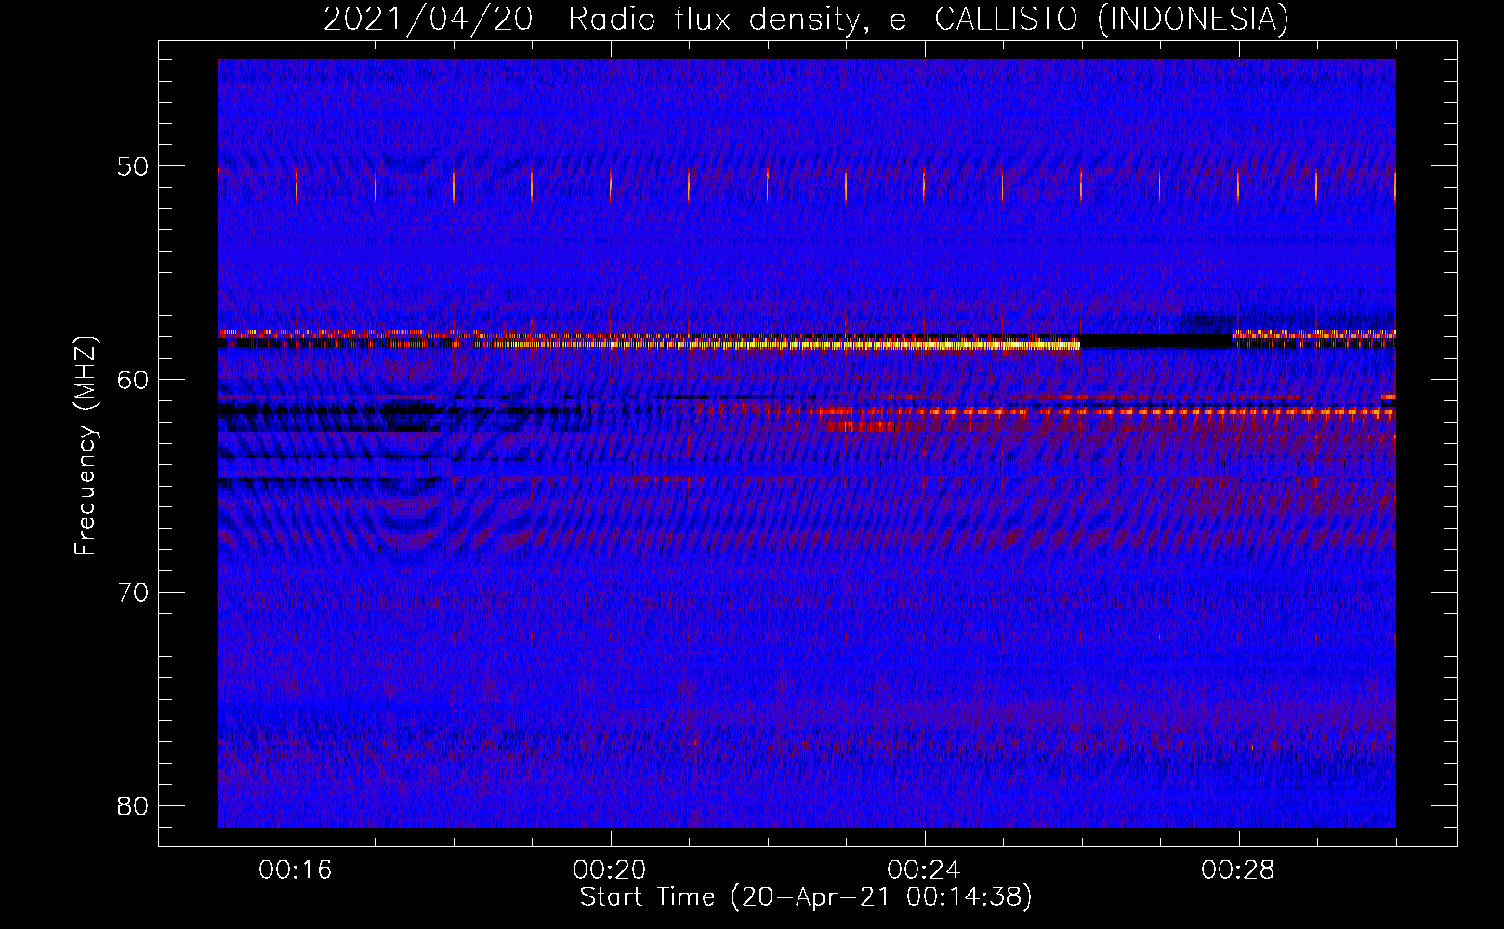Click the plot title 'Radio flux density, e-CALLISTO (INDONESIA)'
This screenshot has width=1504, height=929.
(929, 19)
